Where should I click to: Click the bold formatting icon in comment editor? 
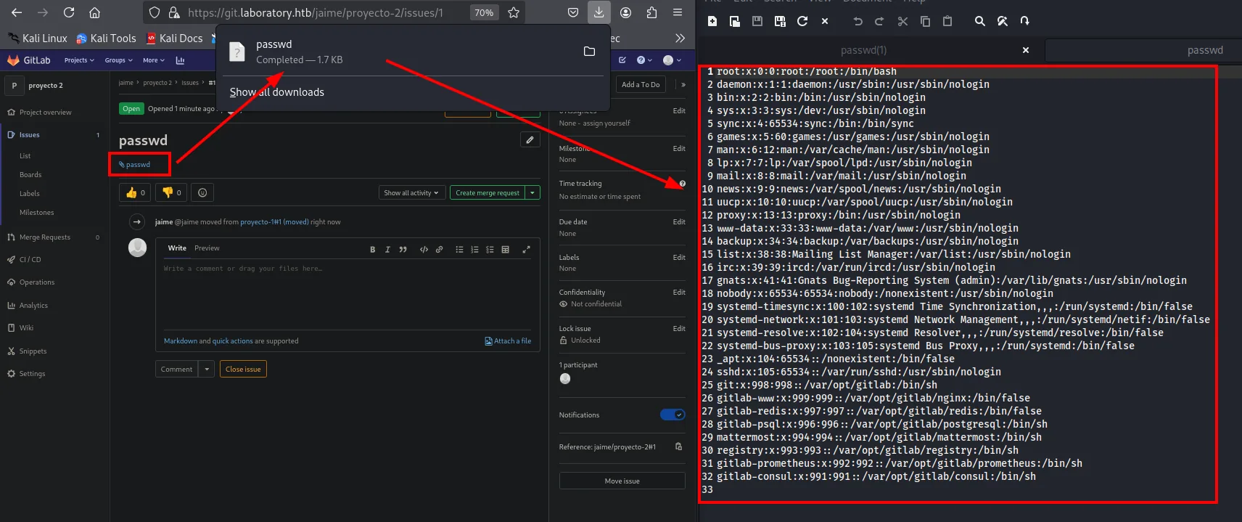click(x=373, y=250)
